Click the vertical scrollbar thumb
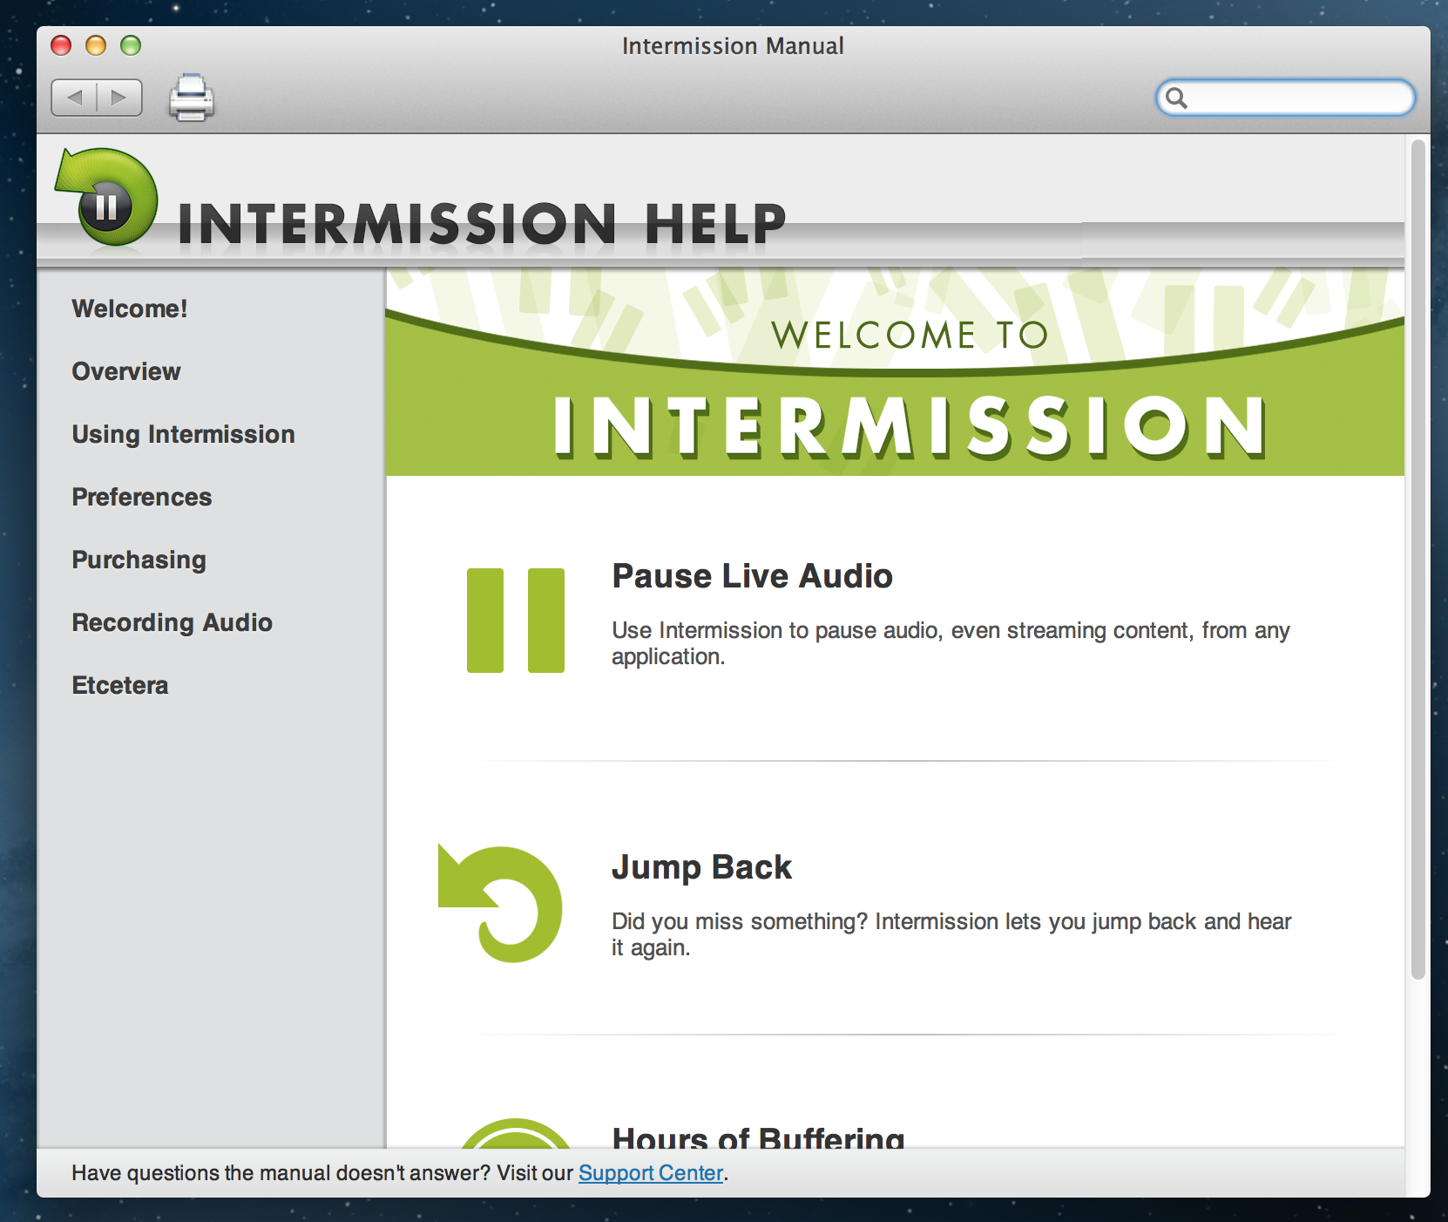Screen dimensions: 1448x1222 point(1418,558)
